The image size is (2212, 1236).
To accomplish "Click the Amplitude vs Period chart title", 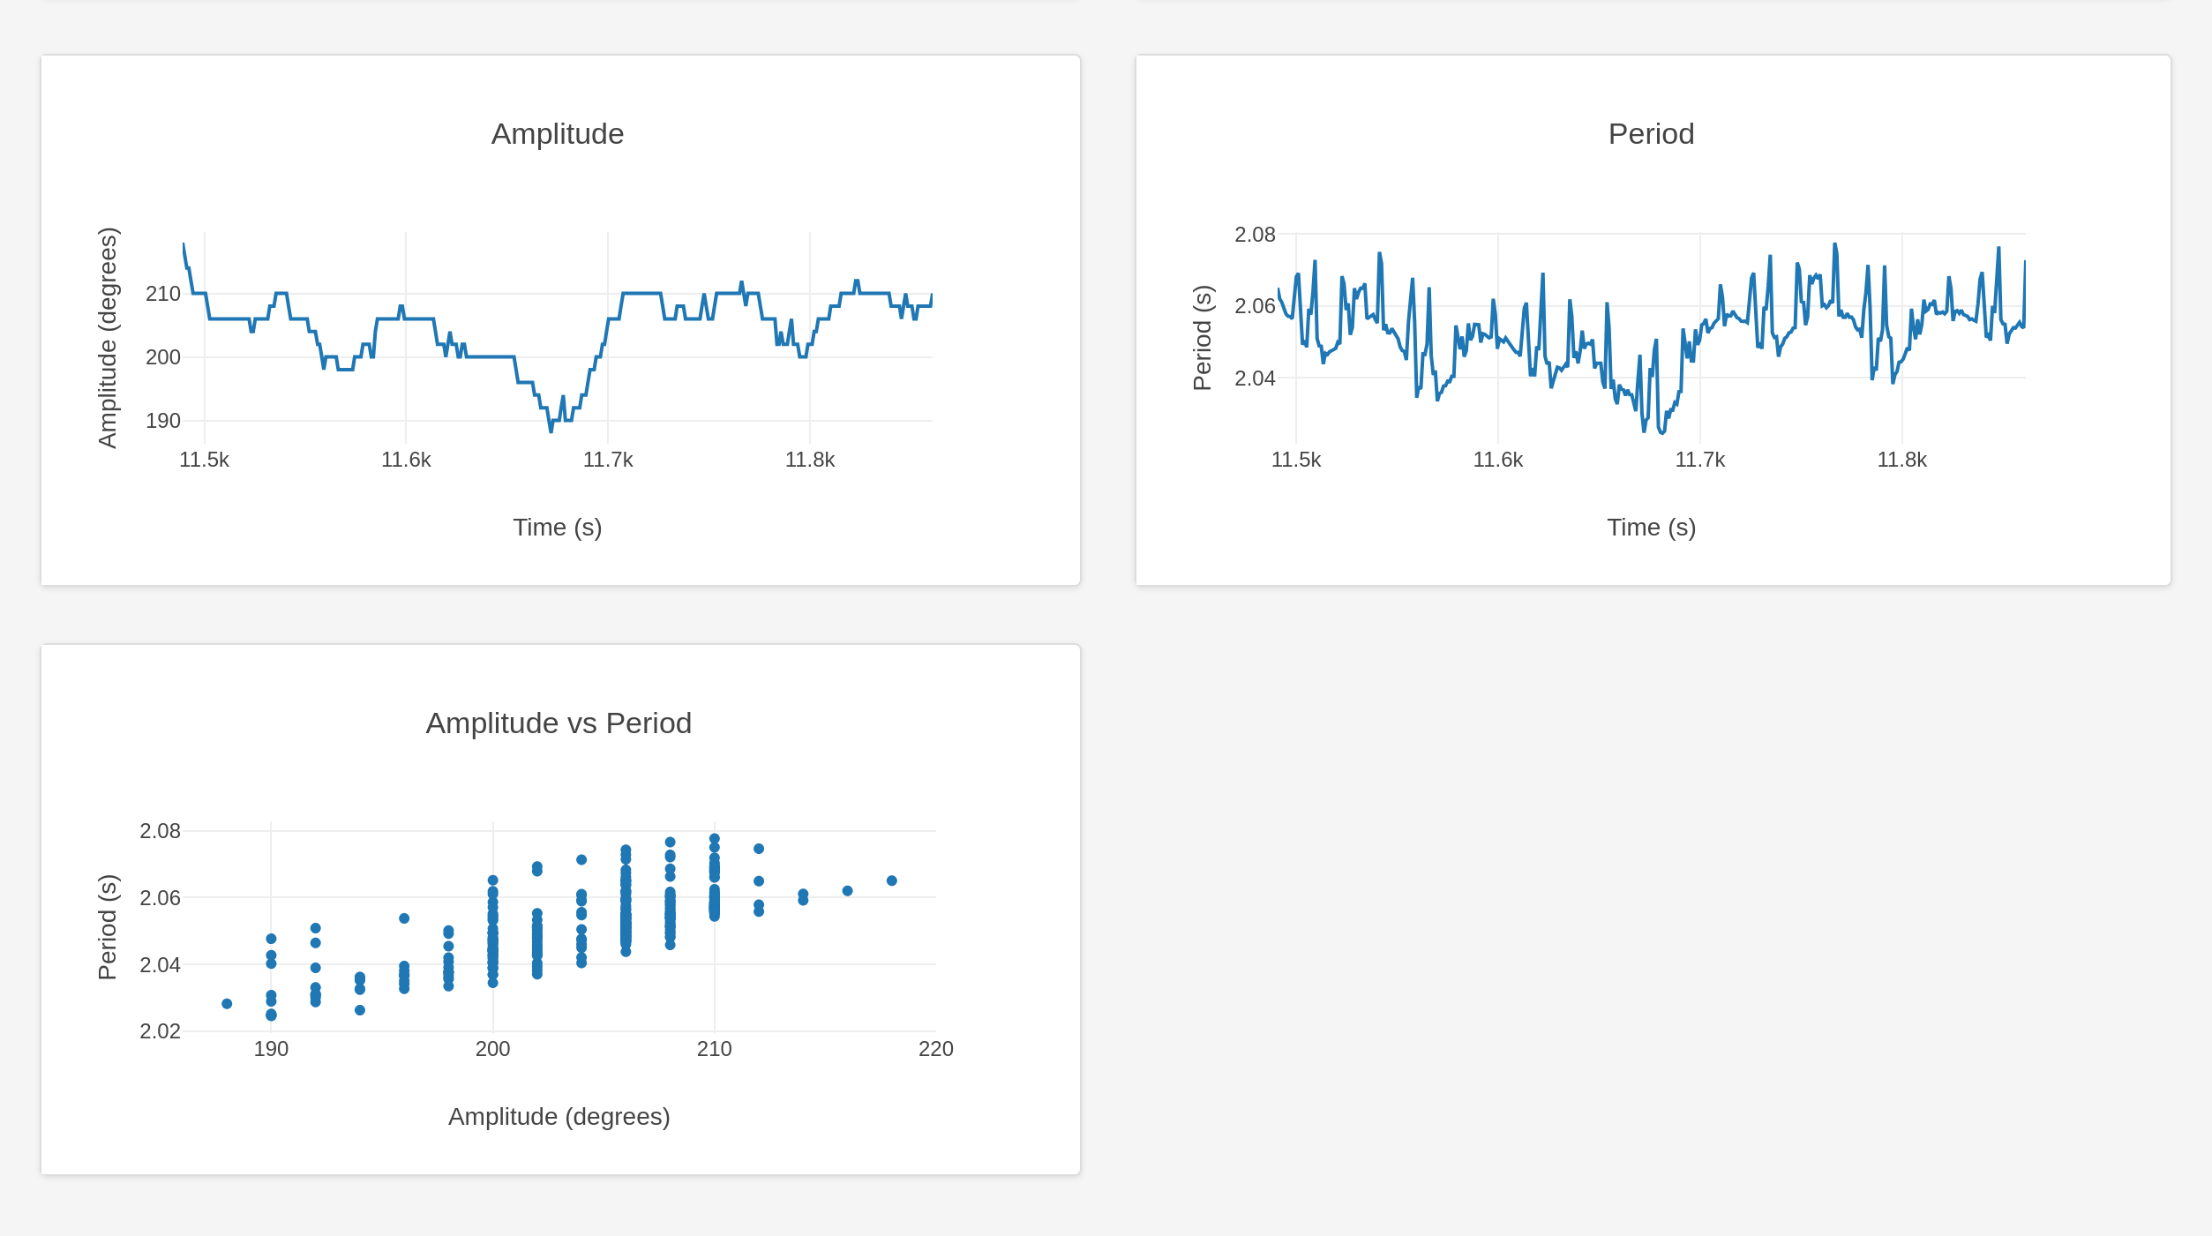I will 558,723.
